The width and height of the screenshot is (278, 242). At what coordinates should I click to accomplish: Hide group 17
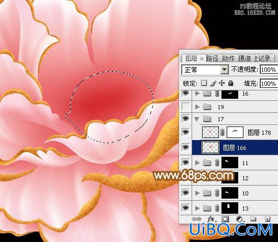185,119
